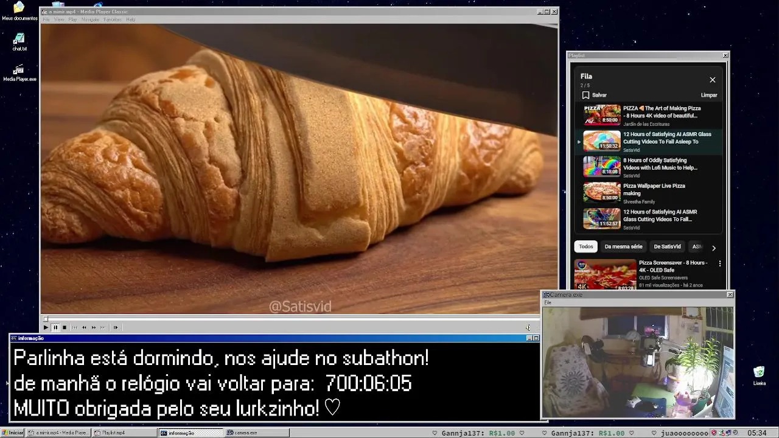Select the Todos filter chip
779x438 pixels.
coord(586,246)
